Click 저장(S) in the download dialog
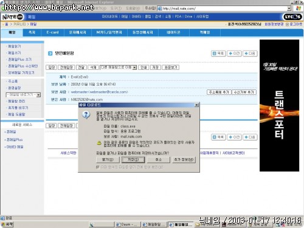Screen dimensions: 304x228 [133, 160]
